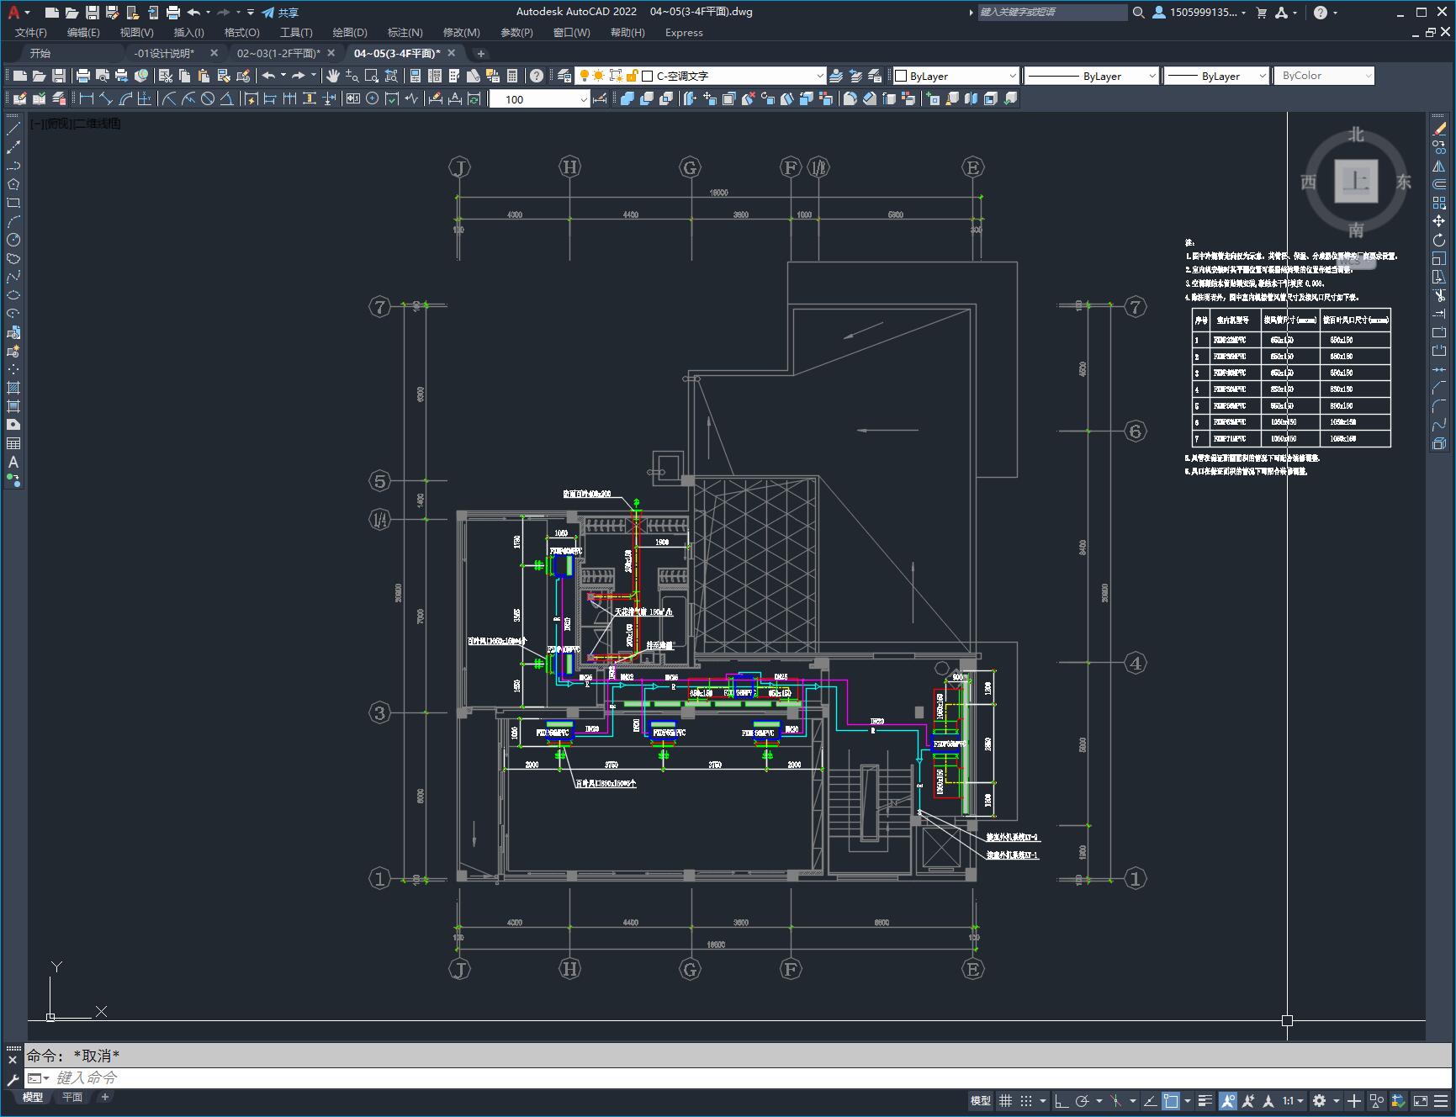Activate the Pan hand tool

pos(333,76)
